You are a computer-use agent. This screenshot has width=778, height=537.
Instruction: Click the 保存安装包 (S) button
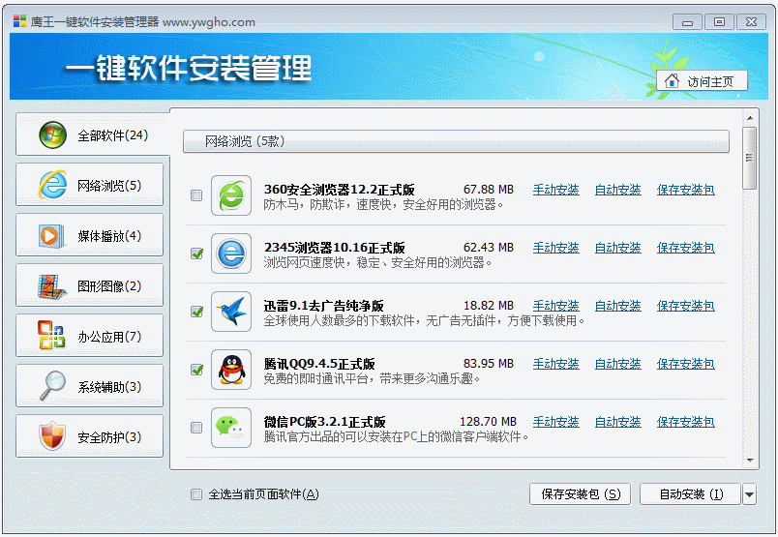tap(580, 494)
